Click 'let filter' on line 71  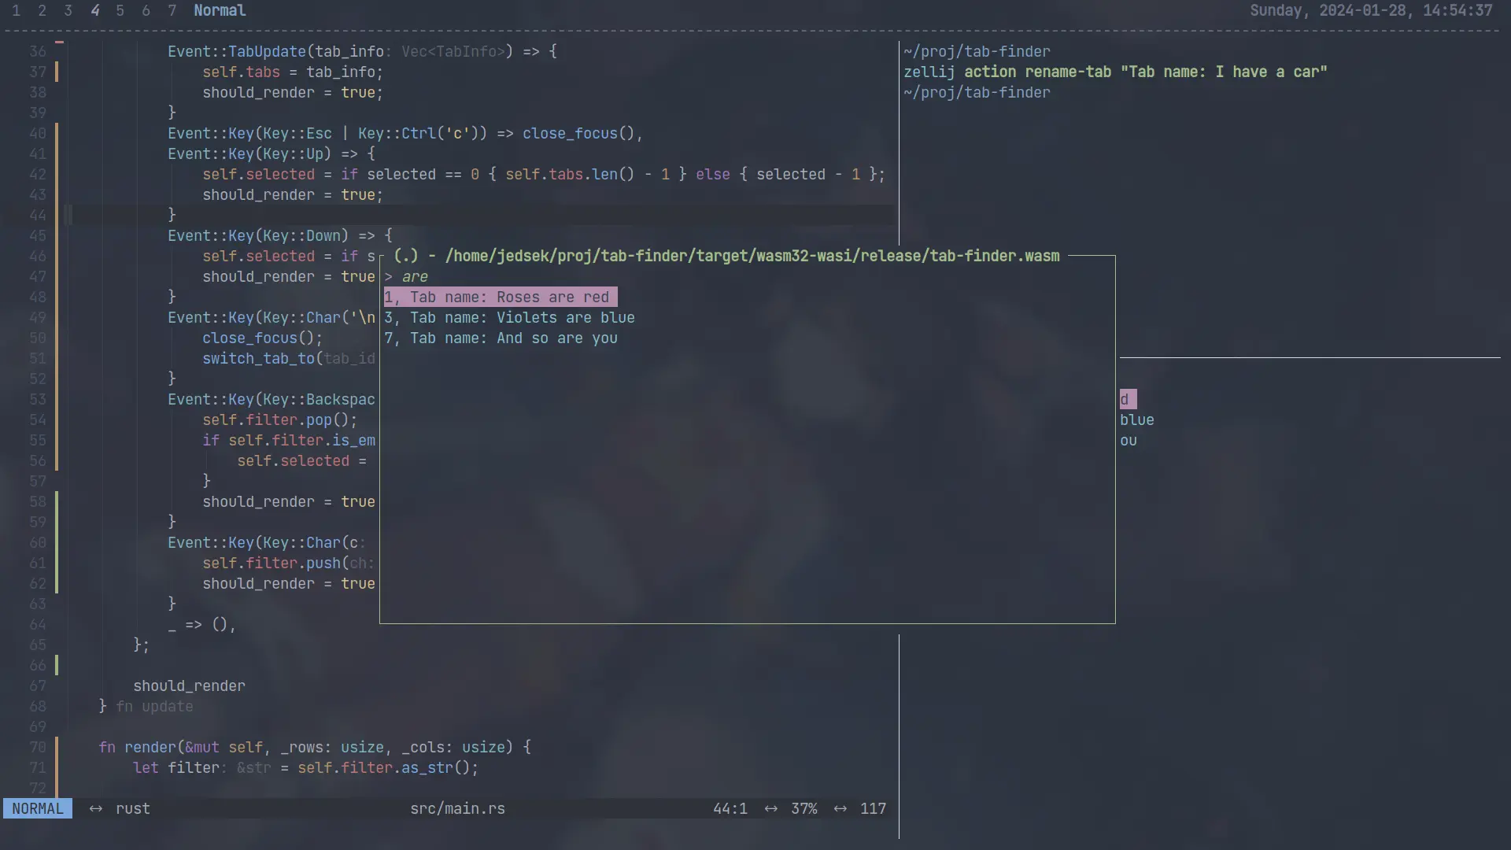[175, 768]
